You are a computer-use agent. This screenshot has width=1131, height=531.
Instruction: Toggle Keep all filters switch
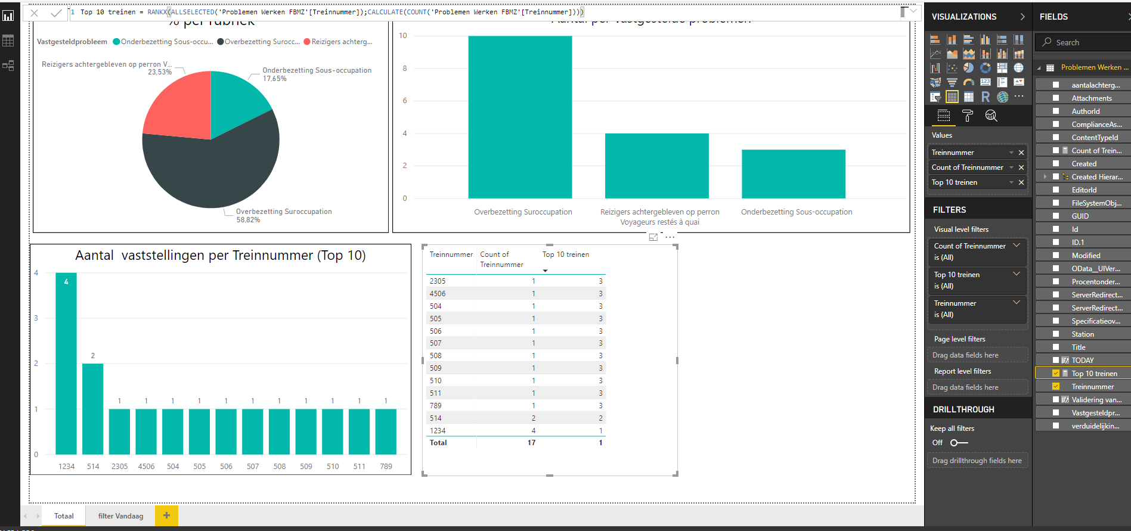pyautogui.click(x=959, y=443)
